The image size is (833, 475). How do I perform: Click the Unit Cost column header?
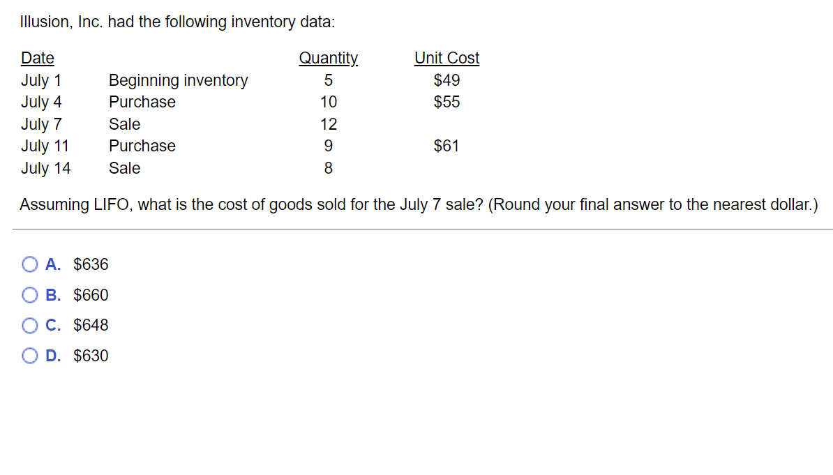(446, 58)
